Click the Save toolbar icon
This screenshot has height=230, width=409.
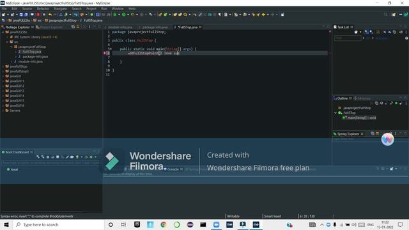click(21, 15)
